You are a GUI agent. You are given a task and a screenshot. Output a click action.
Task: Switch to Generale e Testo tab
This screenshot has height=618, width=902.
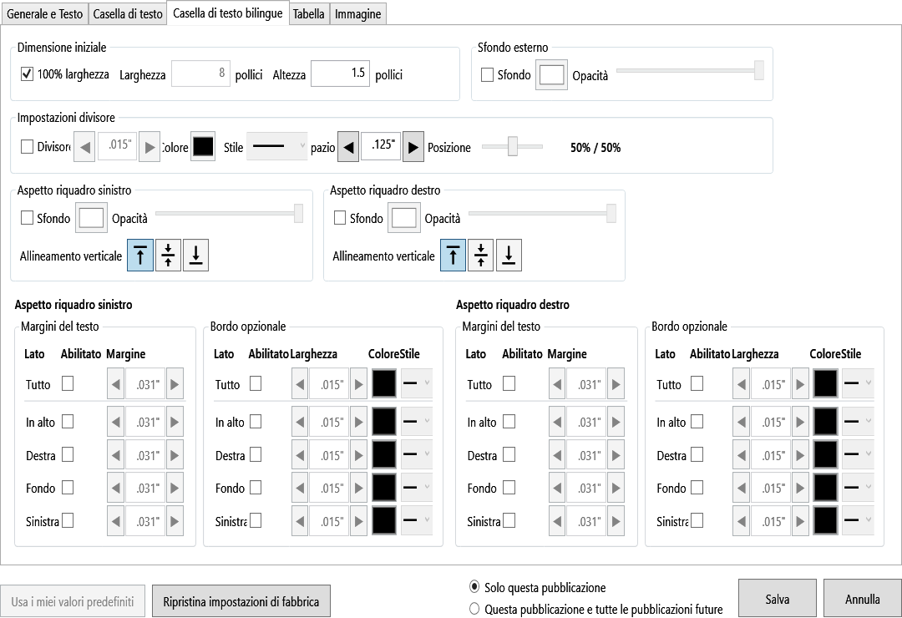pos(45,14)
